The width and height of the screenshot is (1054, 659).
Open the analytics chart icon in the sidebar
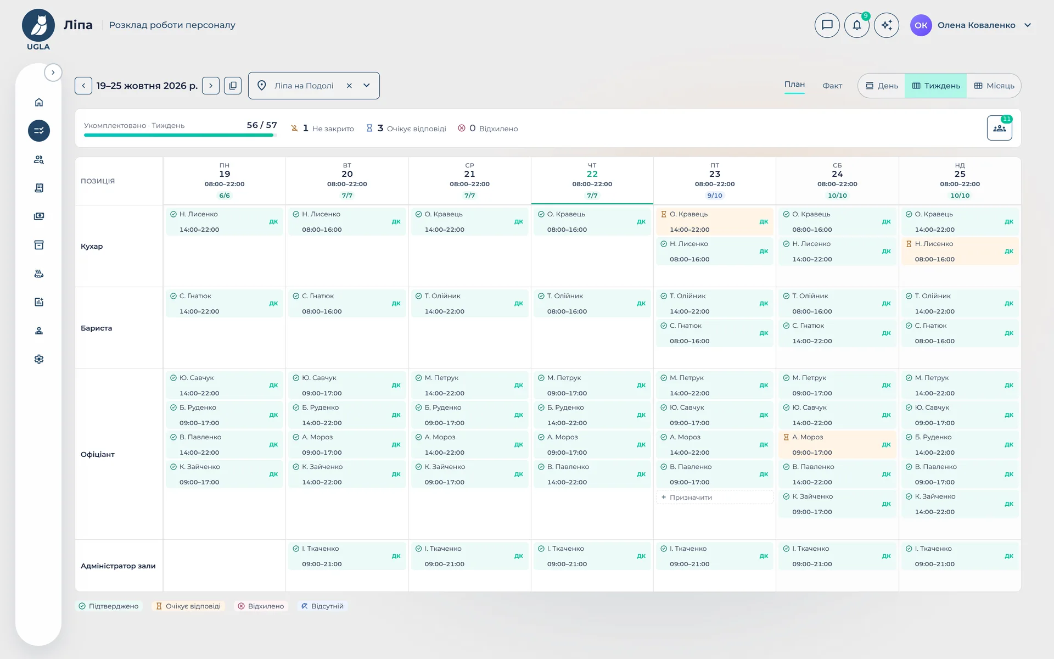39,302
